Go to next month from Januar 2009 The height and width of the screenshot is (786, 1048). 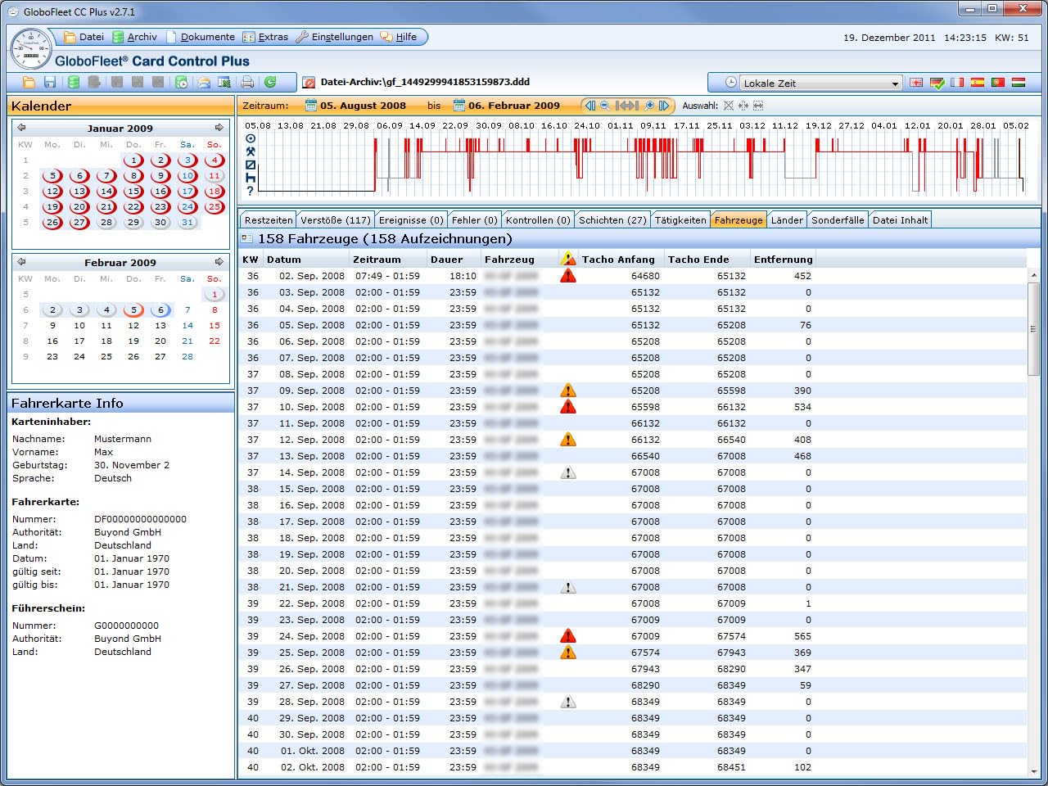coord(219,128)
